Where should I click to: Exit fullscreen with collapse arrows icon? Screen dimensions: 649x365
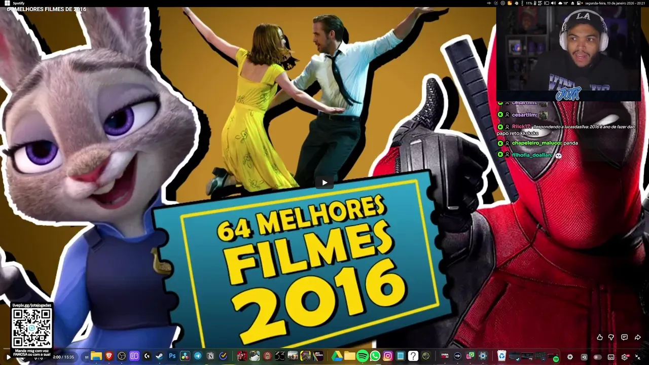[637, 357]
